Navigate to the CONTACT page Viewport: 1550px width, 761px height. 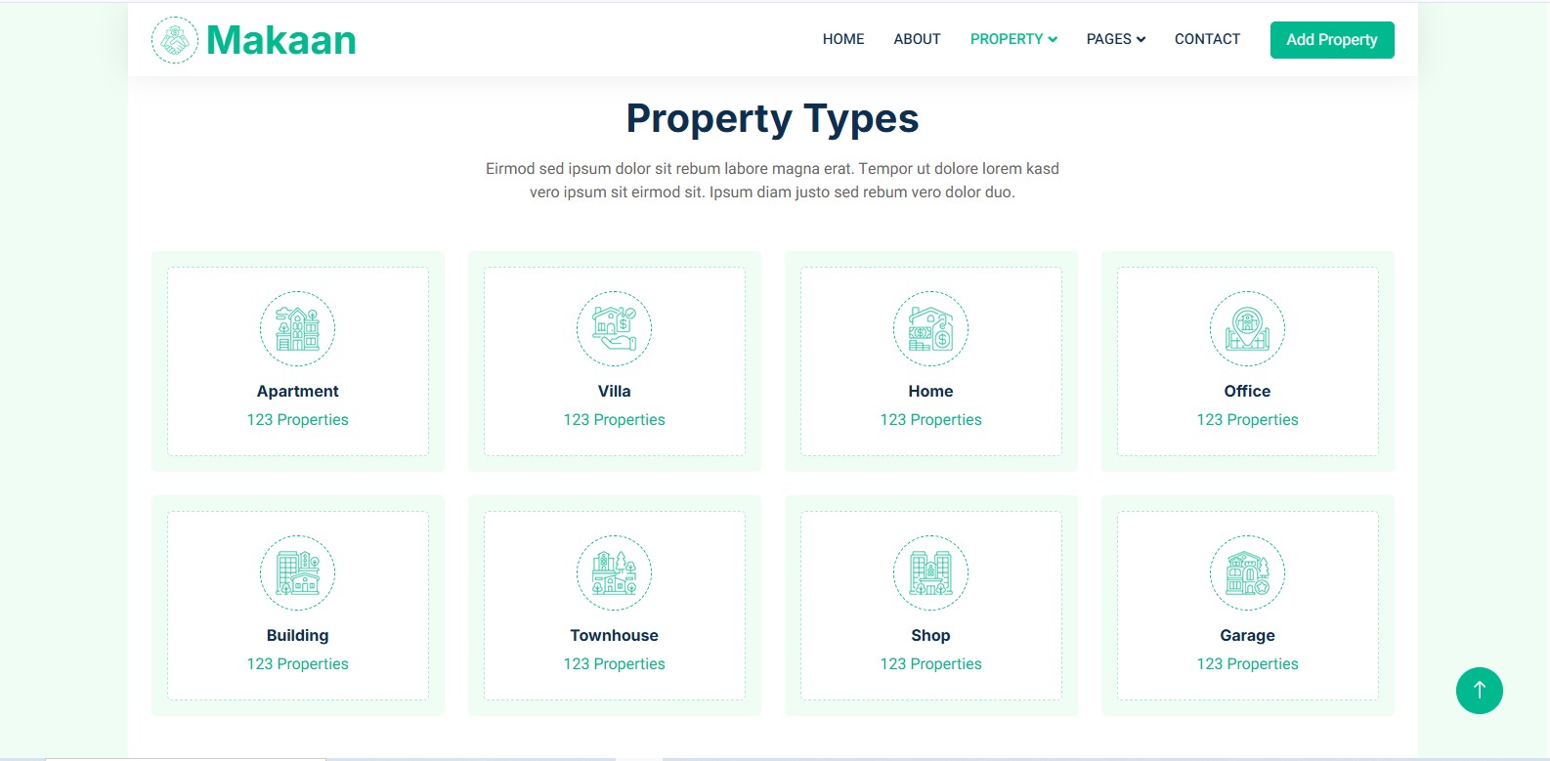(x=1207, y=39)
